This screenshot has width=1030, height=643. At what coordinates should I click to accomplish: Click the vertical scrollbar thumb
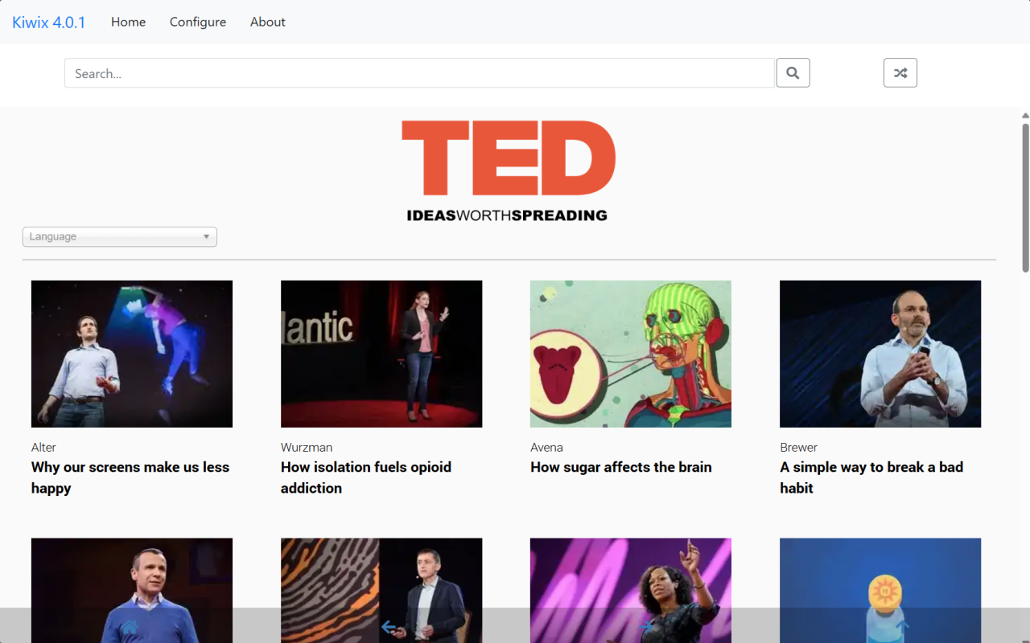[x=1025, y=197]
